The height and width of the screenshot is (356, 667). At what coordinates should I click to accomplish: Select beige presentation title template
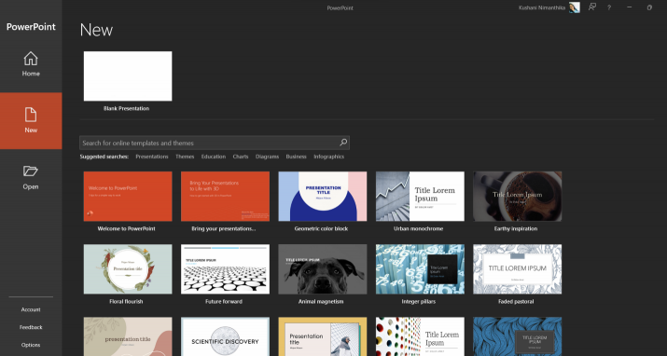[128, 336]
